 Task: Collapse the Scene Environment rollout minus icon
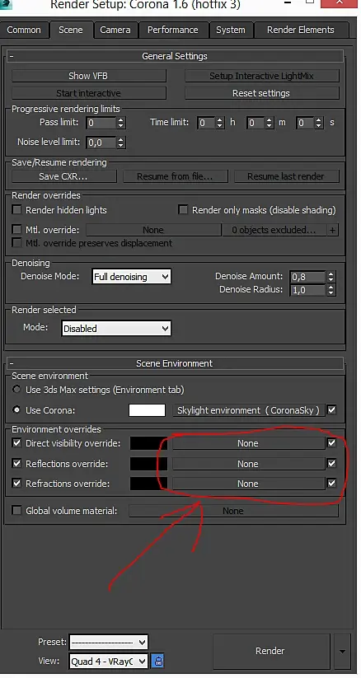(12, 363)
